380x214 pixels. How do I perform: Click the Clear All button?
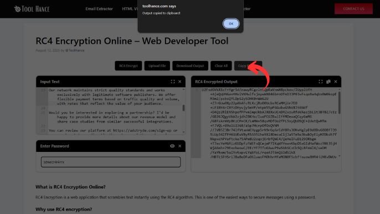click(x=221, y=66)
